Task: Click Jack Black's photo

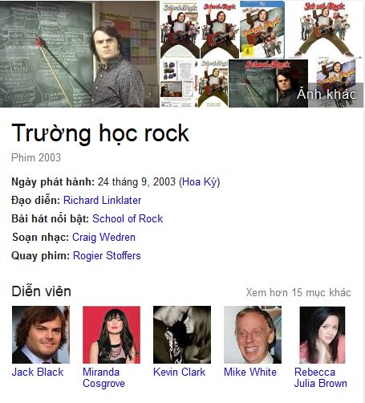Action: 41,335
